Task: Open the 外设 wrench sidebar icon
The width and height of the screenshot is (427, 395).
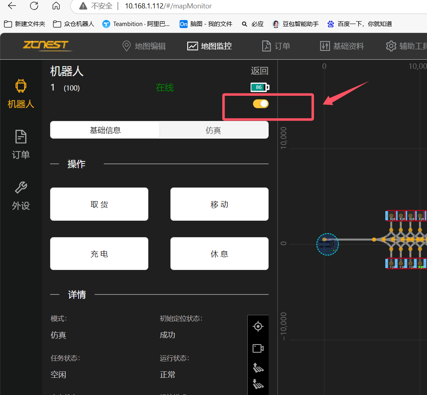Action: [21, 195]
